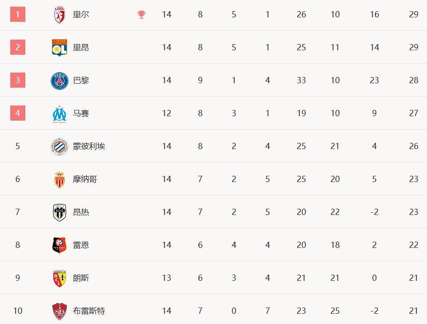
Task: Open the 里尔 team name link
Action: (81, 14)
